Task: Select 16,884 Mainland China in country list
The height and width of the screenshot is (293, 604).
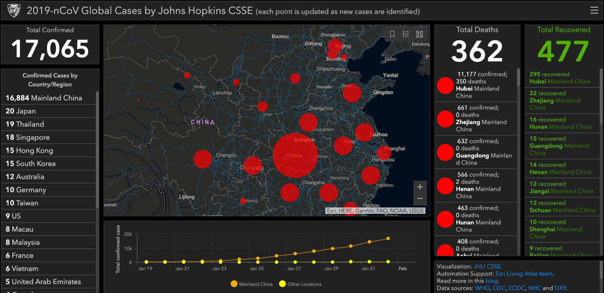Action: point(49,98)
